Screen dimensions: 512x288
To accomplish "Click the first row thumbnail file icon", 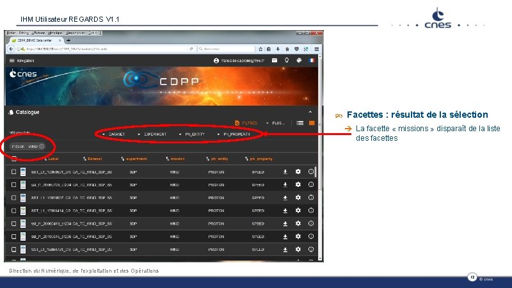I will pos(23,172).
